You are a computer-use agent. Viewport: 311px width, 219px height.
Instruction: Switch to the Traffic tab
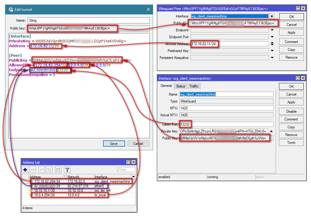click(x=194, y=86)
